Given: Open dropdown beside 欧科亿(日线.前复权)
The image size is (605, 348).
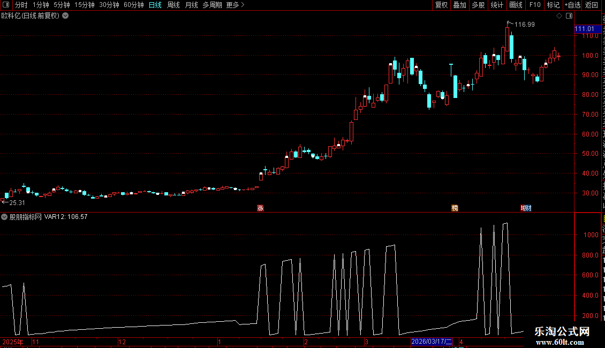Looking at the screenshot, I should [66, 16].
